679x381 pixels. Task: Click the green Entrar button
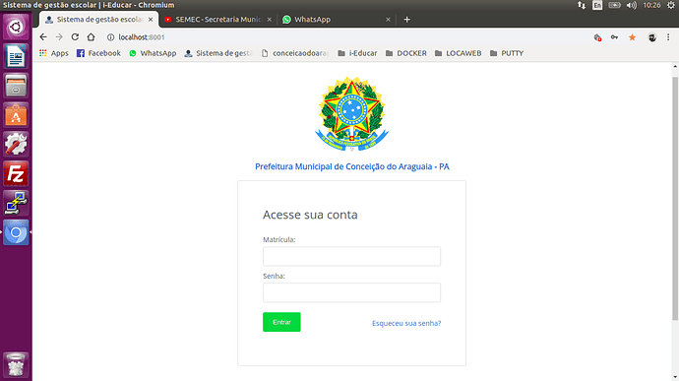[281, 322]
